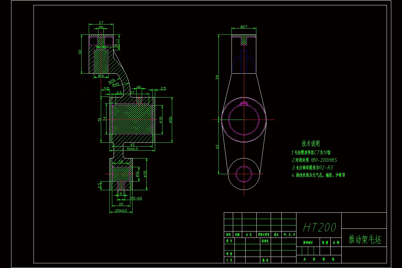Click the 17 depth dimension
Image resolution: width=402 pixels, height=268 pixels.
pos(118,41)
